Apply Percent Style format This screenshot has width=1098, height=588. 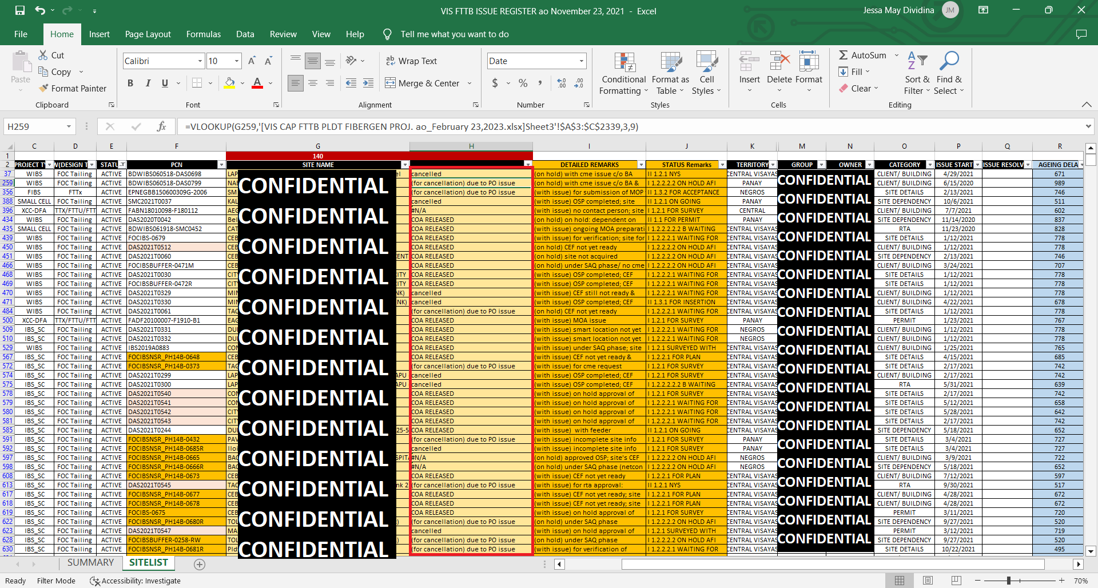[523, 83]
